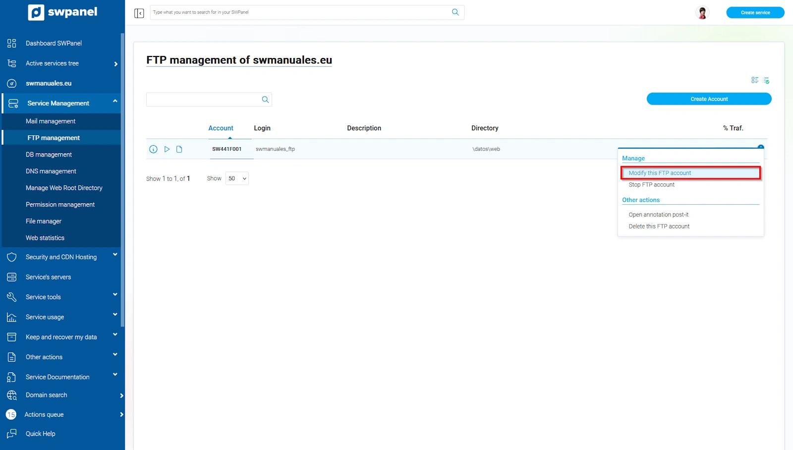
Task: Collapse Service Management chevron
Action: (115, 101)
